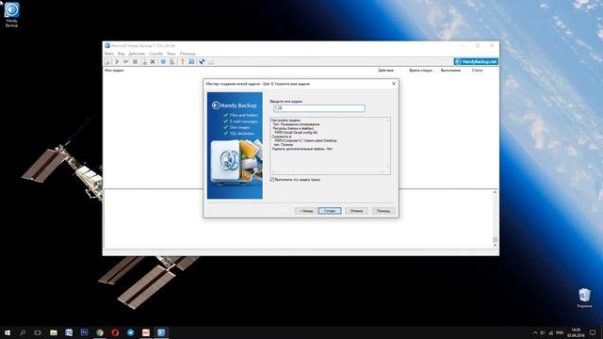Sort by the Действие column header
The image size is (603, 339).
385,71
